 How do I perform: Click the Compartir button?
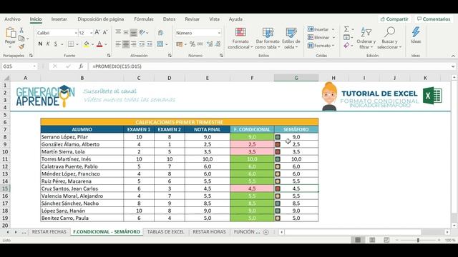pyautogui.click(x=394, y=19)
